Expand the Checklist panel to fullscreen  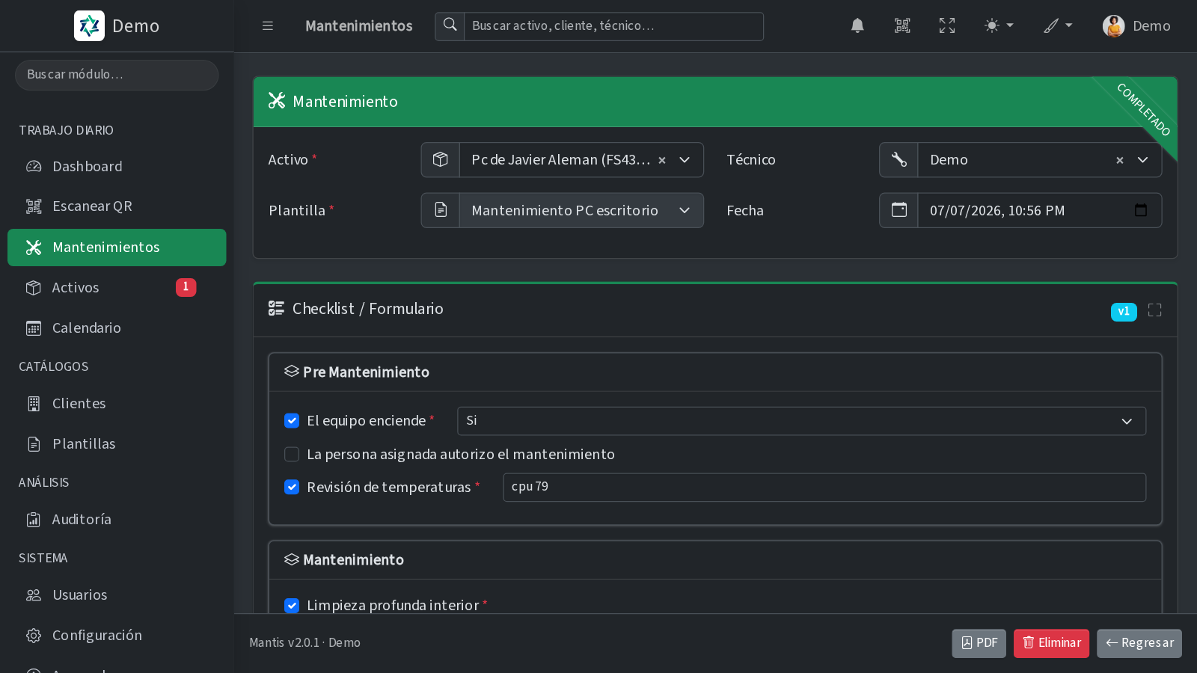pos(1154,310)
